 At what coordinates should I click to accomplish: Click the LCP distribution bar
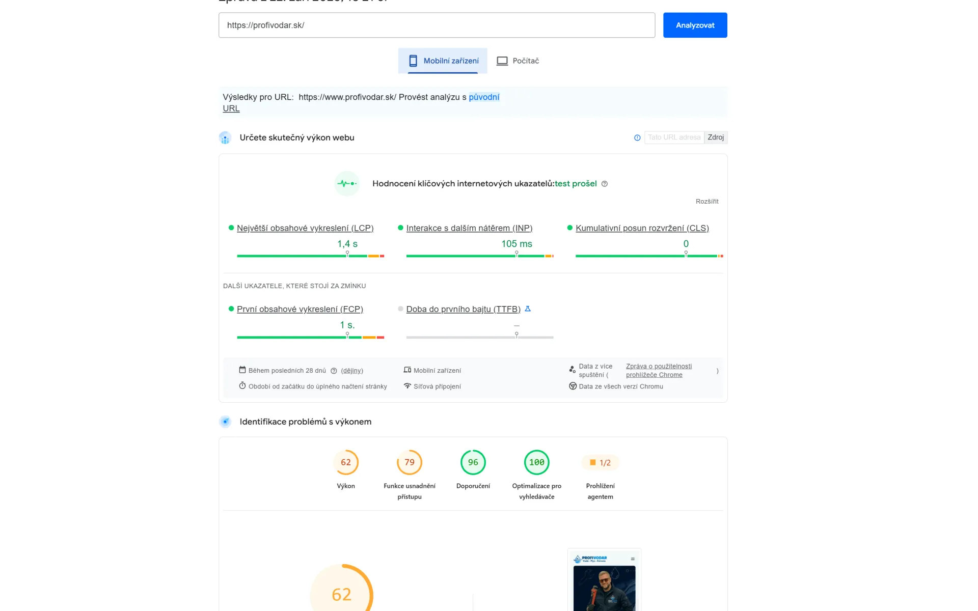tap(311, 256)
